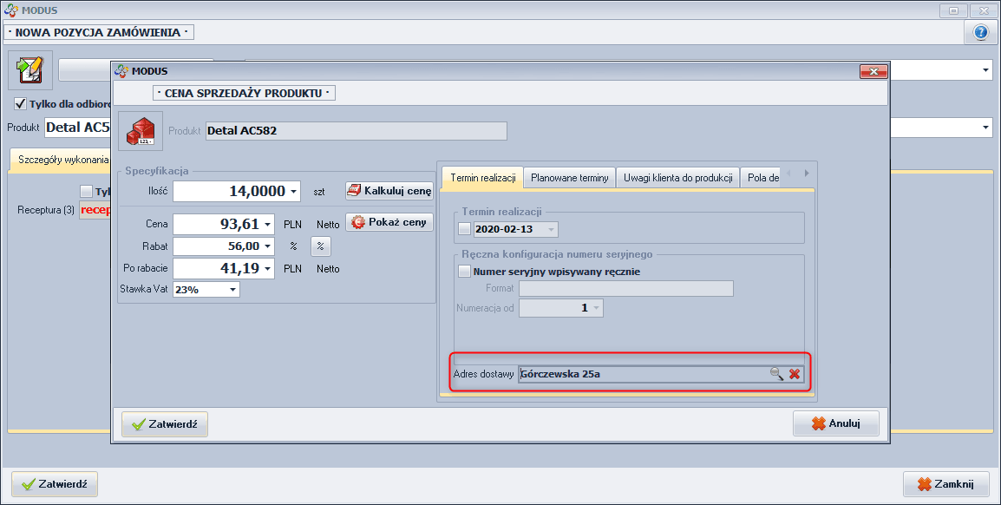Screen dimensions: 1001x505
Task: Open the Po rabacie dropdown arrow
Action: pos(267,269)
